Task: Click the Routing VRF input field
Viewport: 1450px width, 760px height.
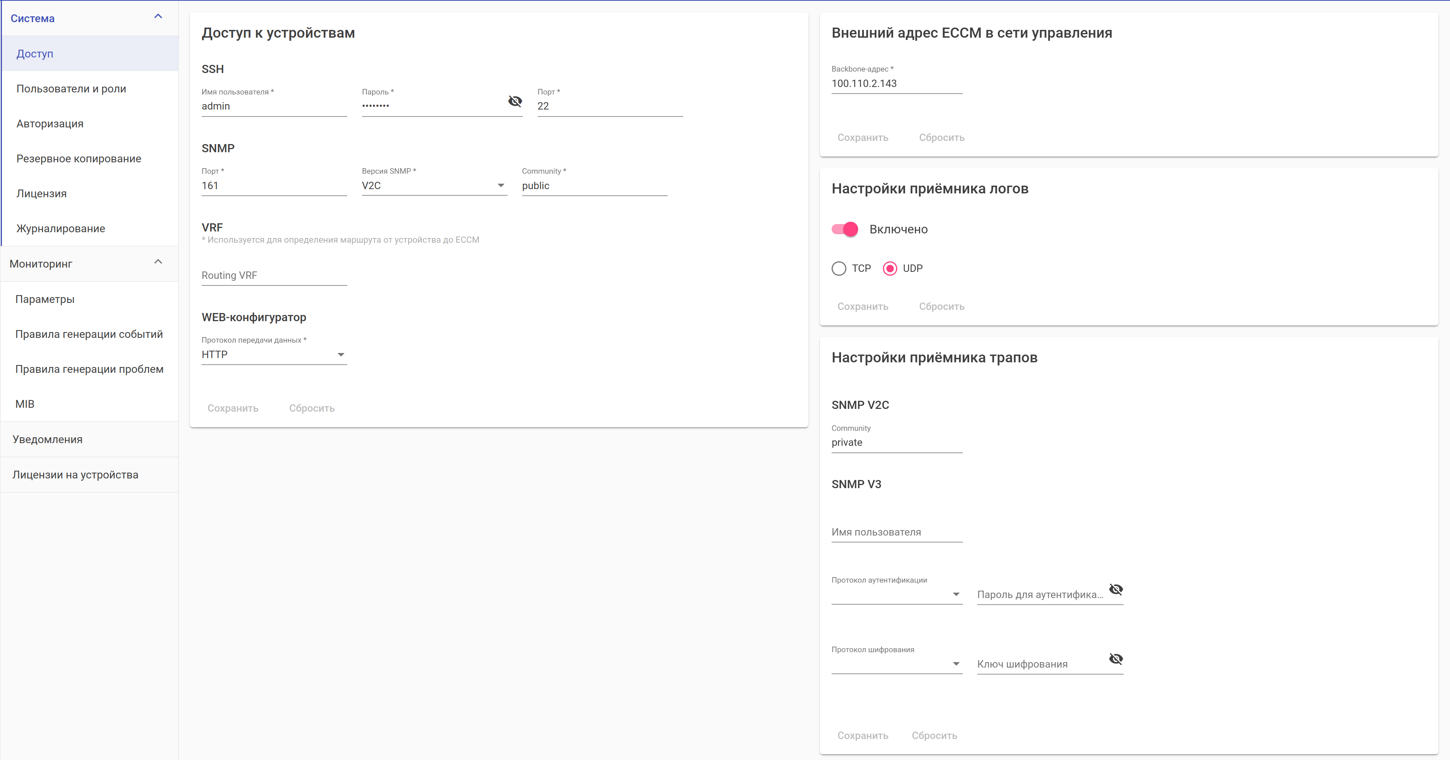Action: [x=273, y=275]
